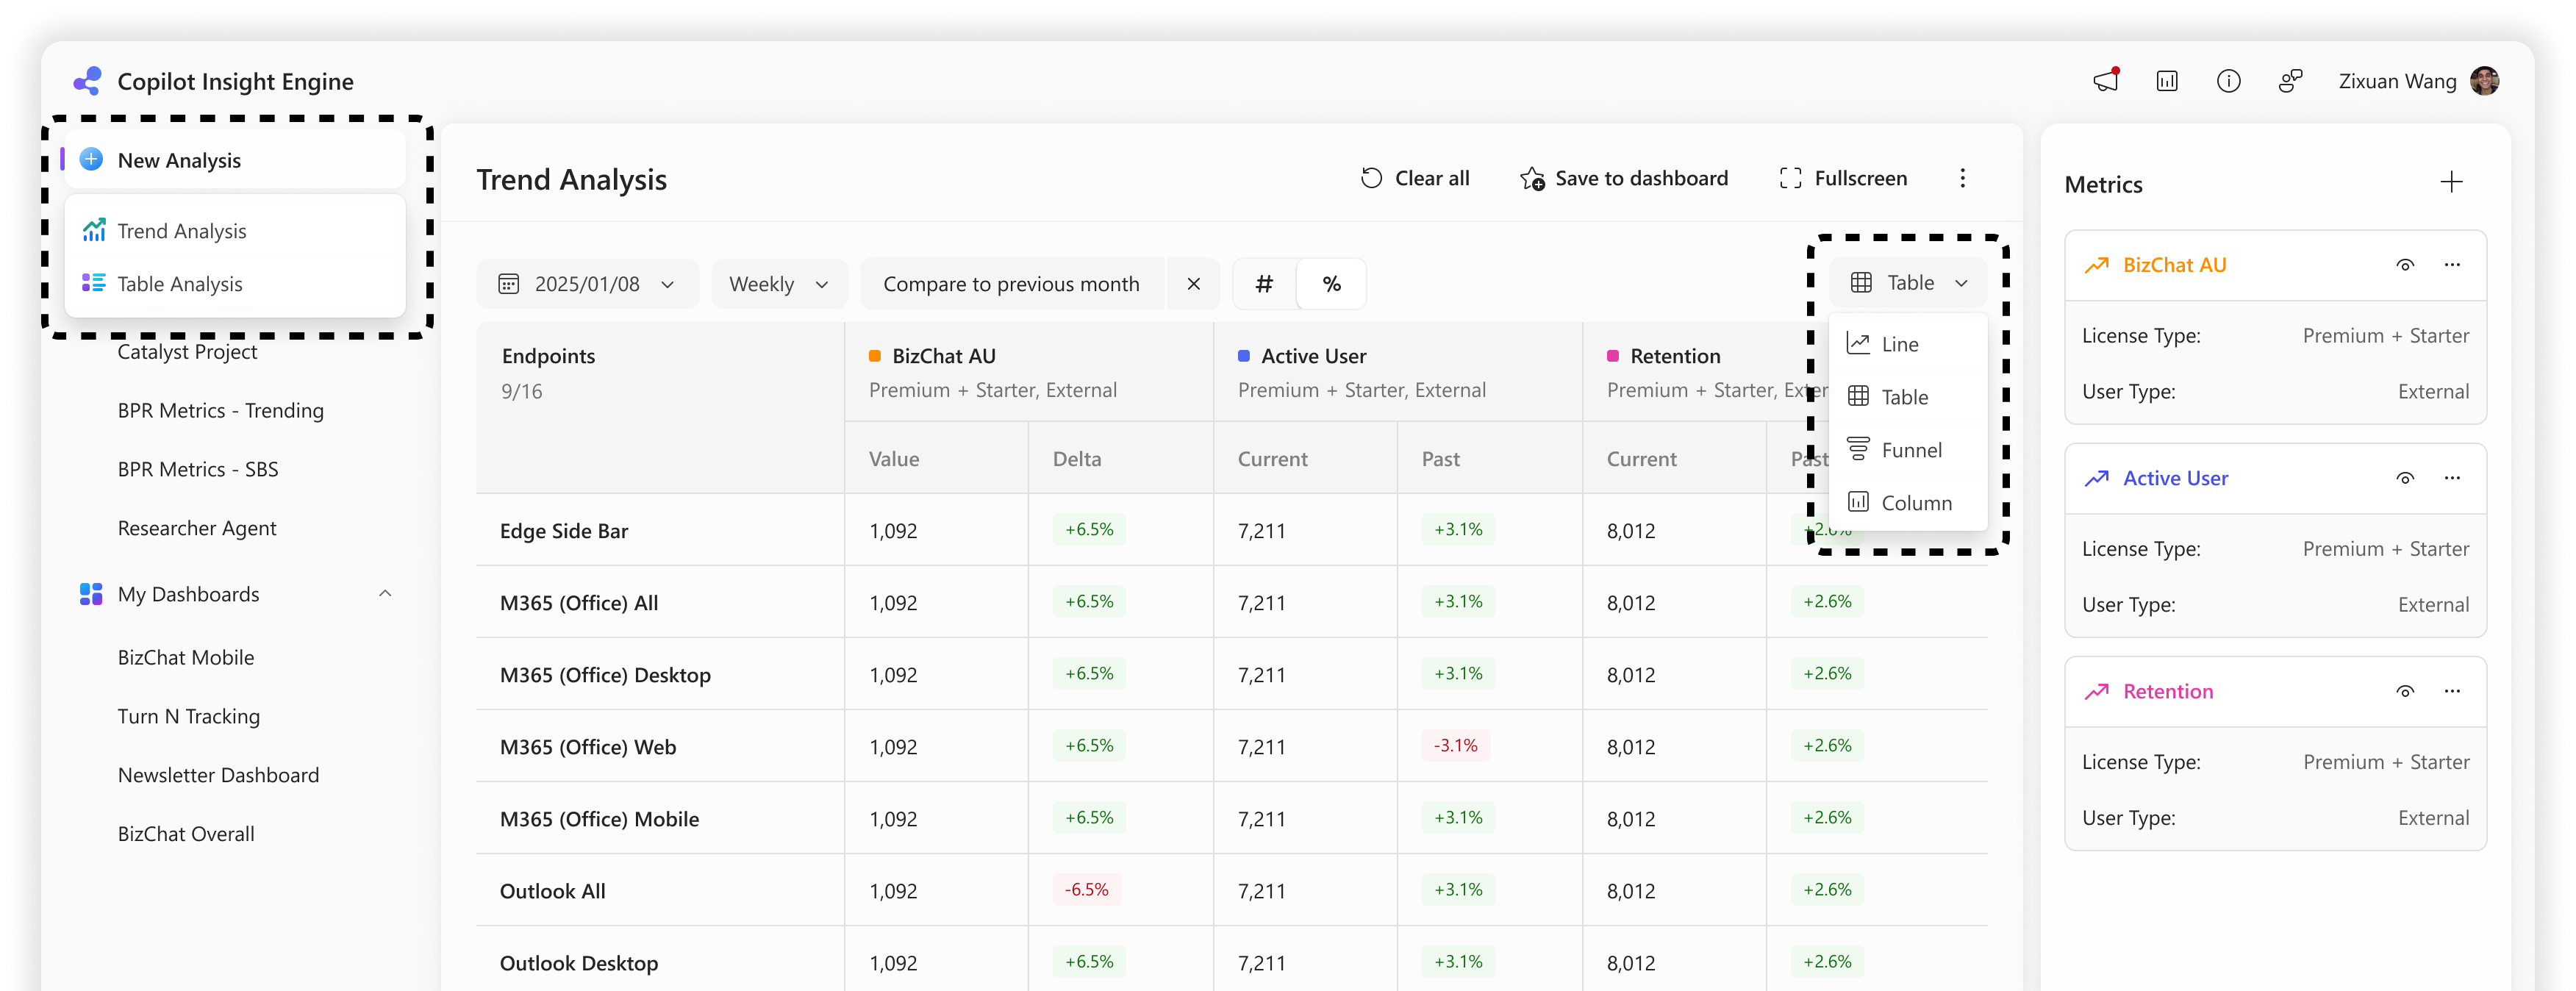Choose Column chart view option
The width and height of the screenshot is (2576, 991).
tap(1915, 503)
